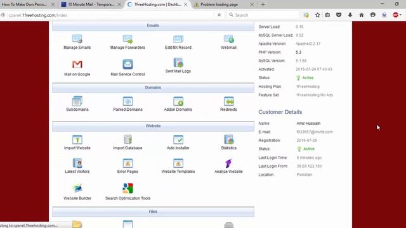Switch to the Problem loading page tab

[219, 4]
